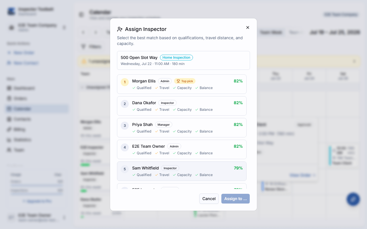Click the Qualified check in Dana Okafor's card

142,110
